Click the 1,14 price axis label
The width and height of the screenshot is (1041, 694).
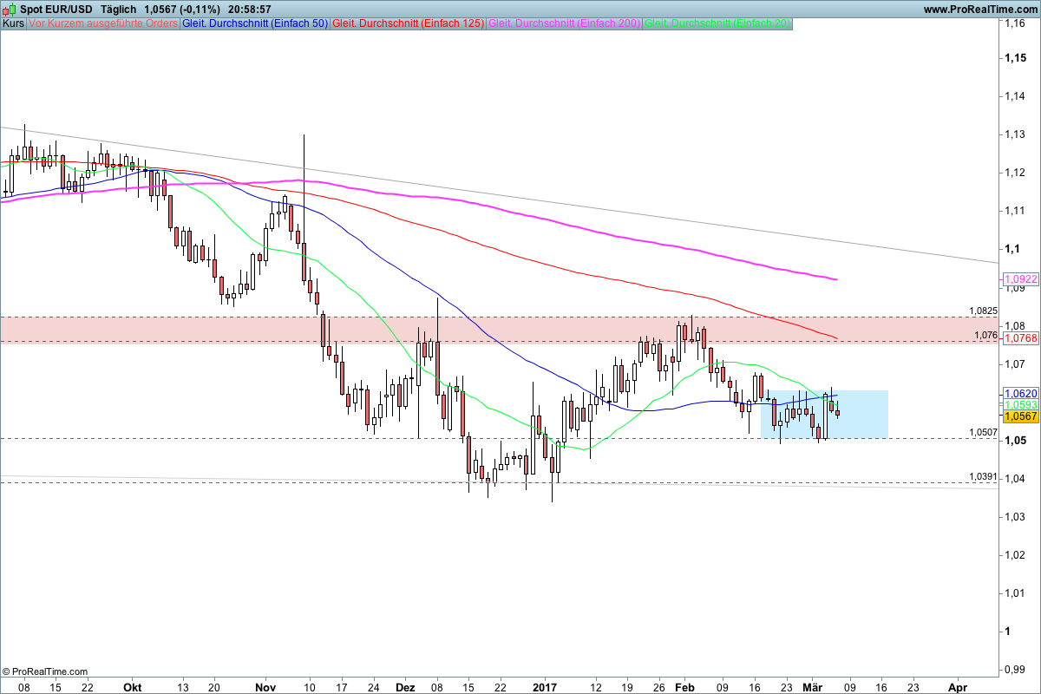pos(1014,96)
